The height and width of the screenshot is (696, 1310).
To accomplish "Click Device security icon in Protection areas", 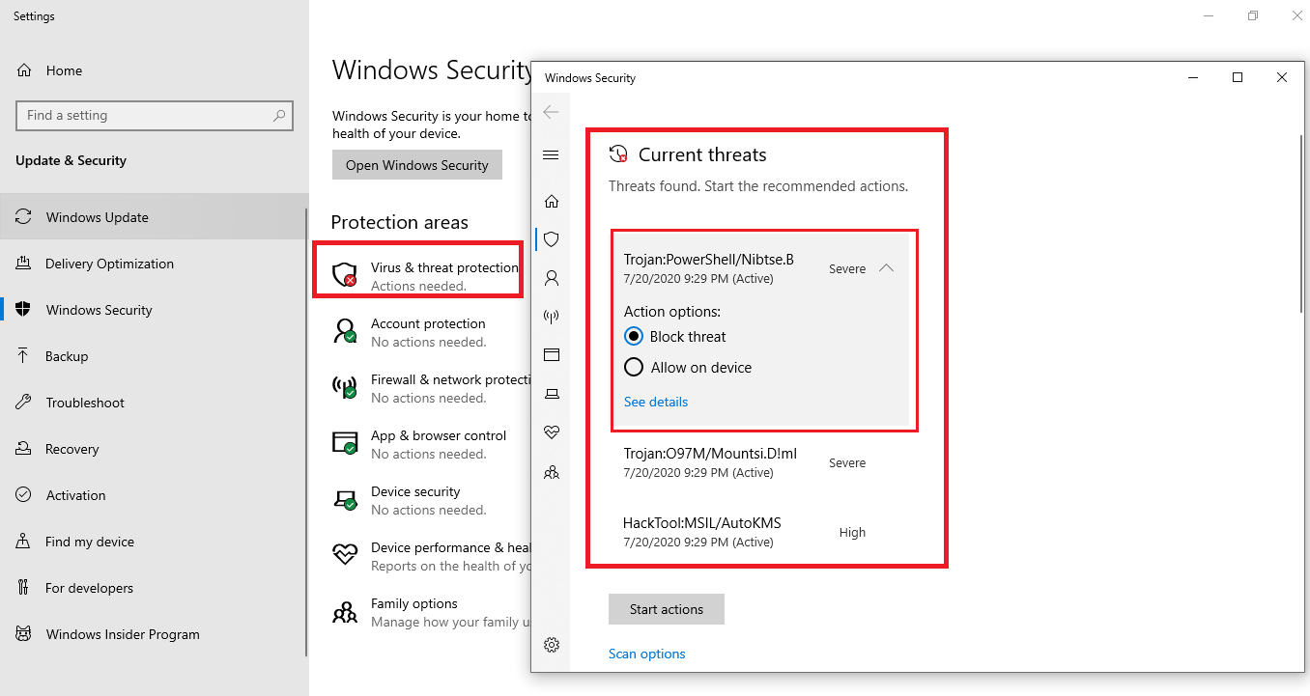I will tap(345, 500).
